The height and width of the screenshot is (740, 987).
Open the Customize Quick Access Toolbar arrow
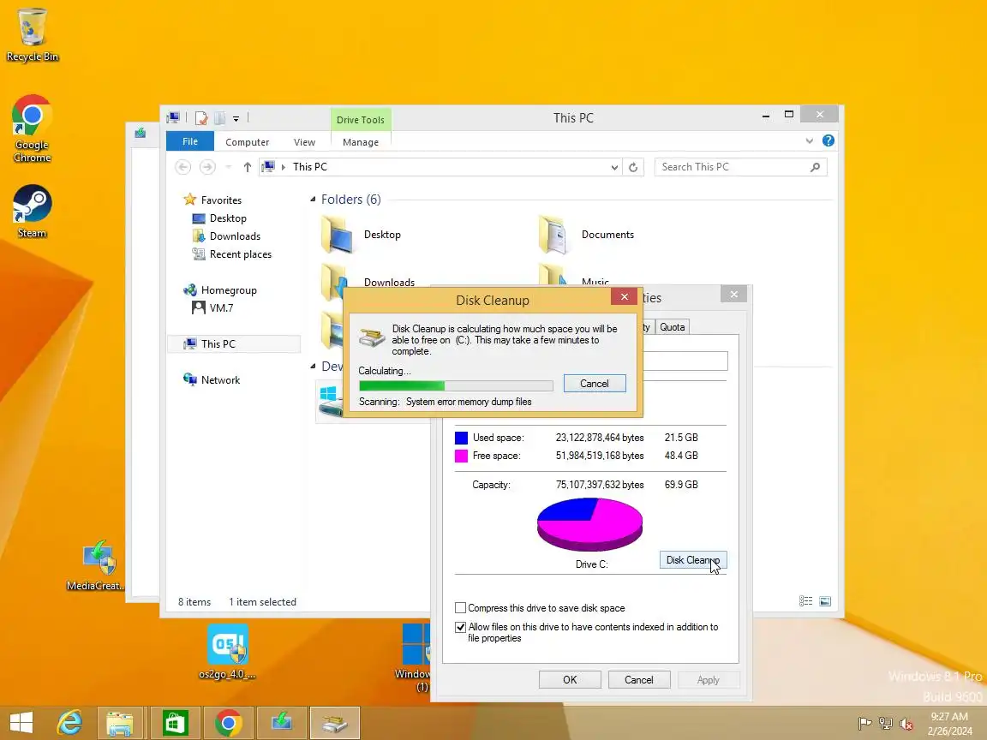click(236, 118)
